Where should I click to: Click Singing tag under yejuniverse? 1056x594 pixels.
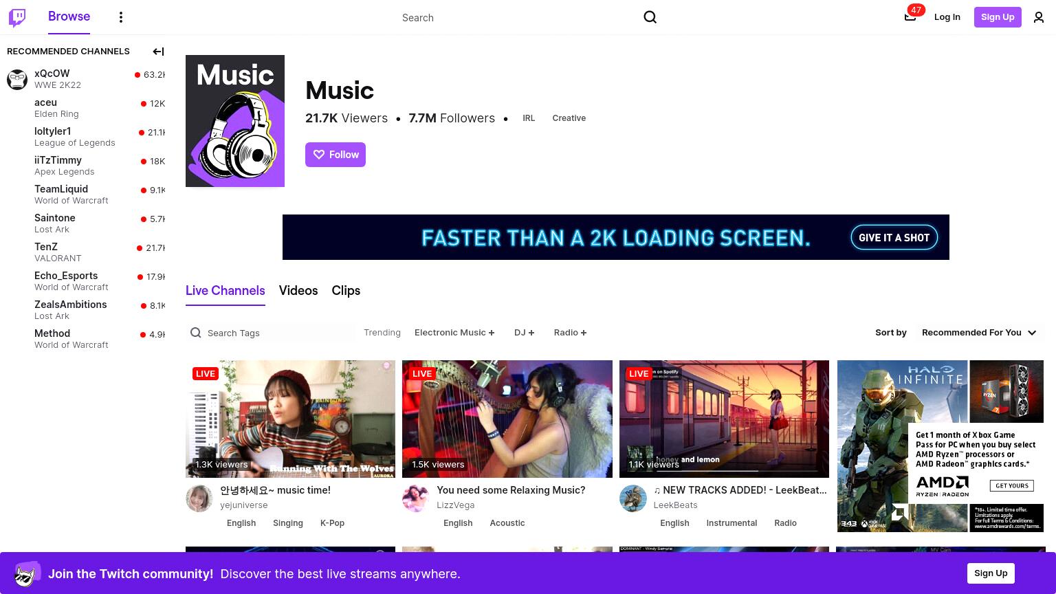(x=288, y=523)
